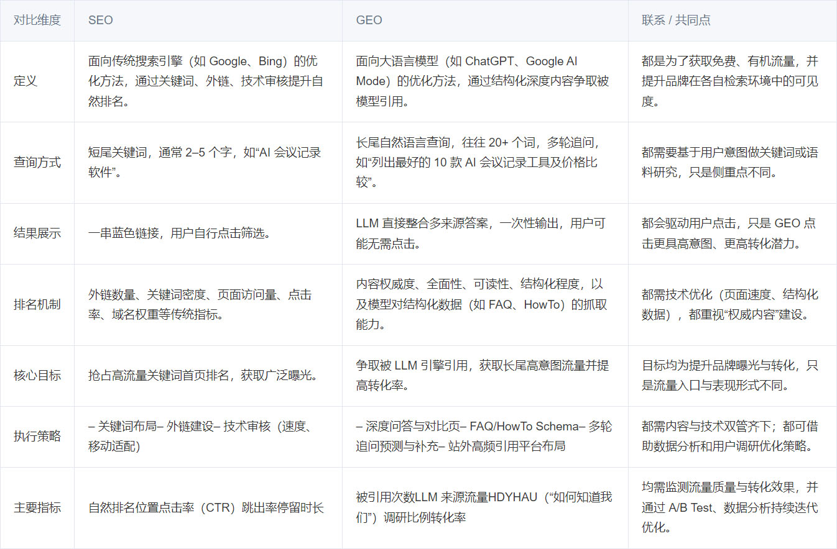Select the "查询方式" row label
The height and width of the screenshot is (549, 837).
[x=37, y=163]
